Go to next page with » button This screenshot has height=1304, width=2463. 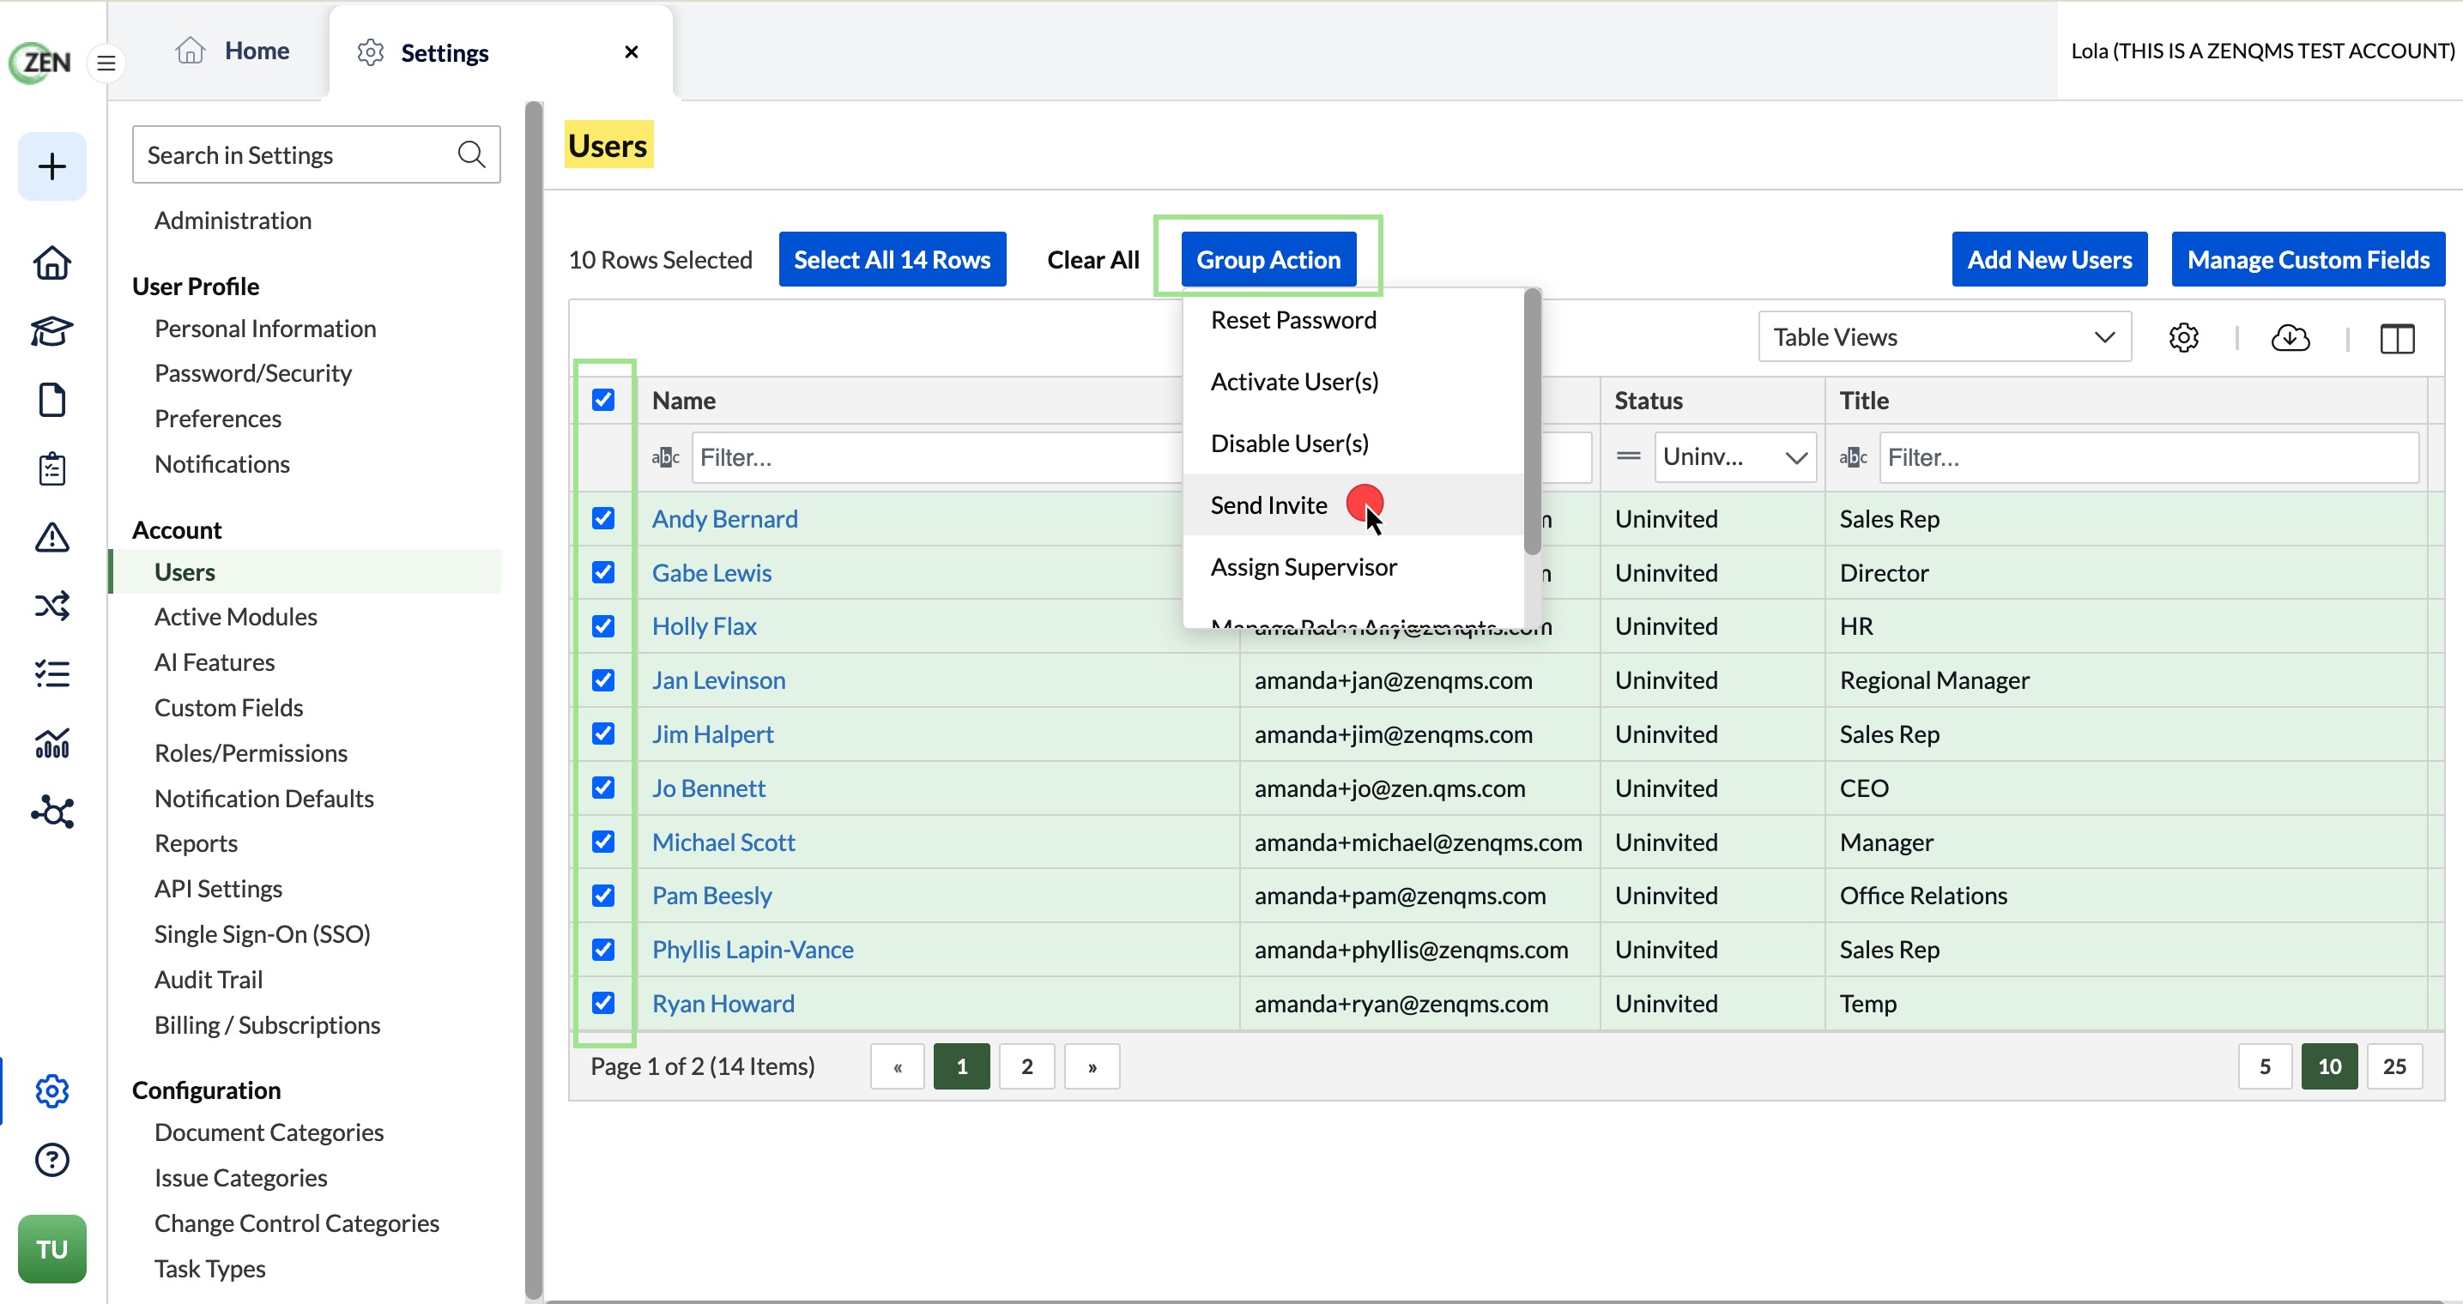[1092, 1066]
